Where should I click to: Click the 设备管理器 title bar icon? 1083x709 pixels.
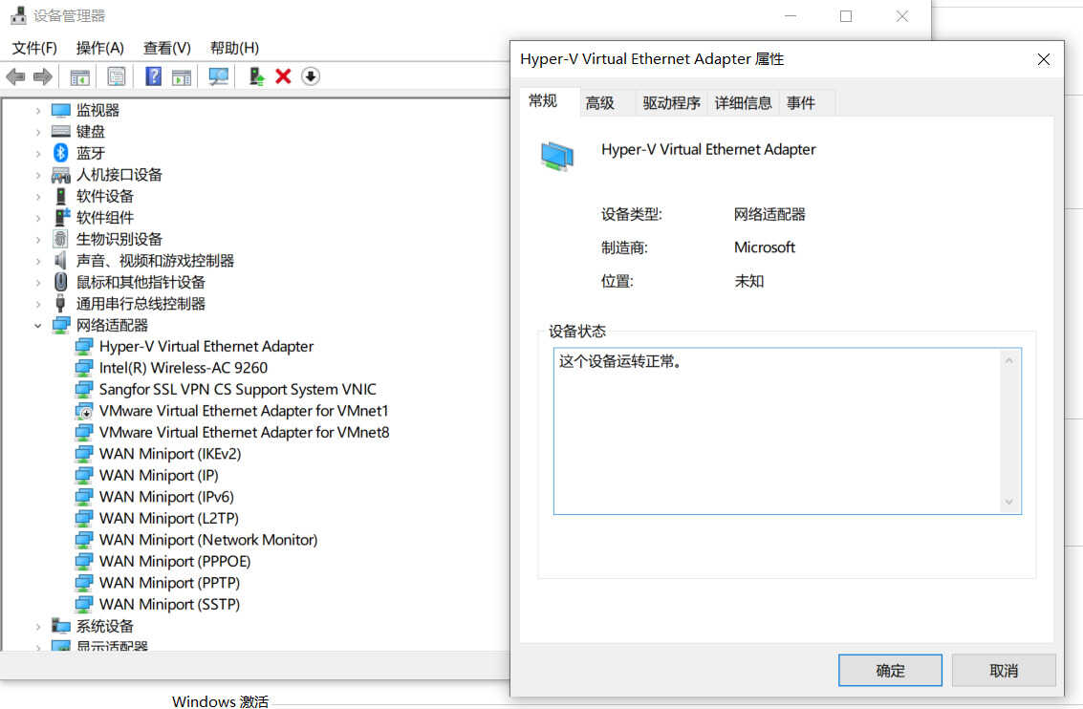pos(19,15)
